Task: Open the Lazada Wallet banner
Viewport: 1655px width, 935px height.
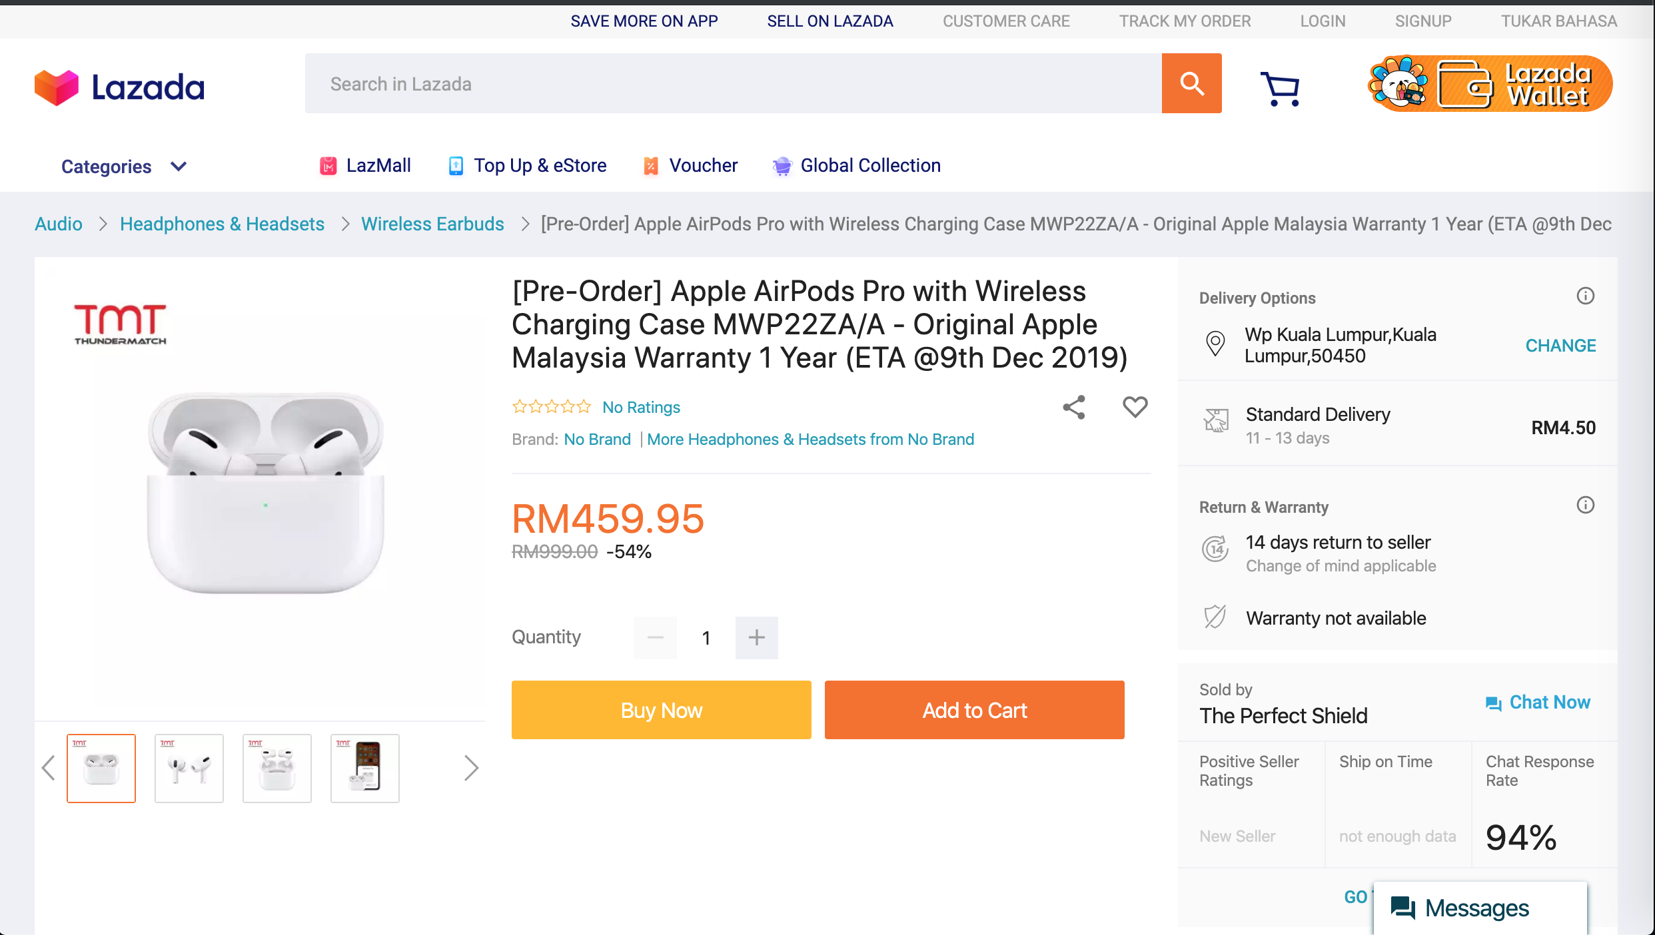Action: tap(1490, 84)
